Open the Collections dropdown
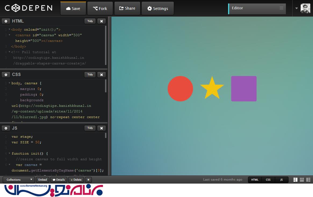Image resolution: width=313 pixels, height=197 pixels. 19,180
